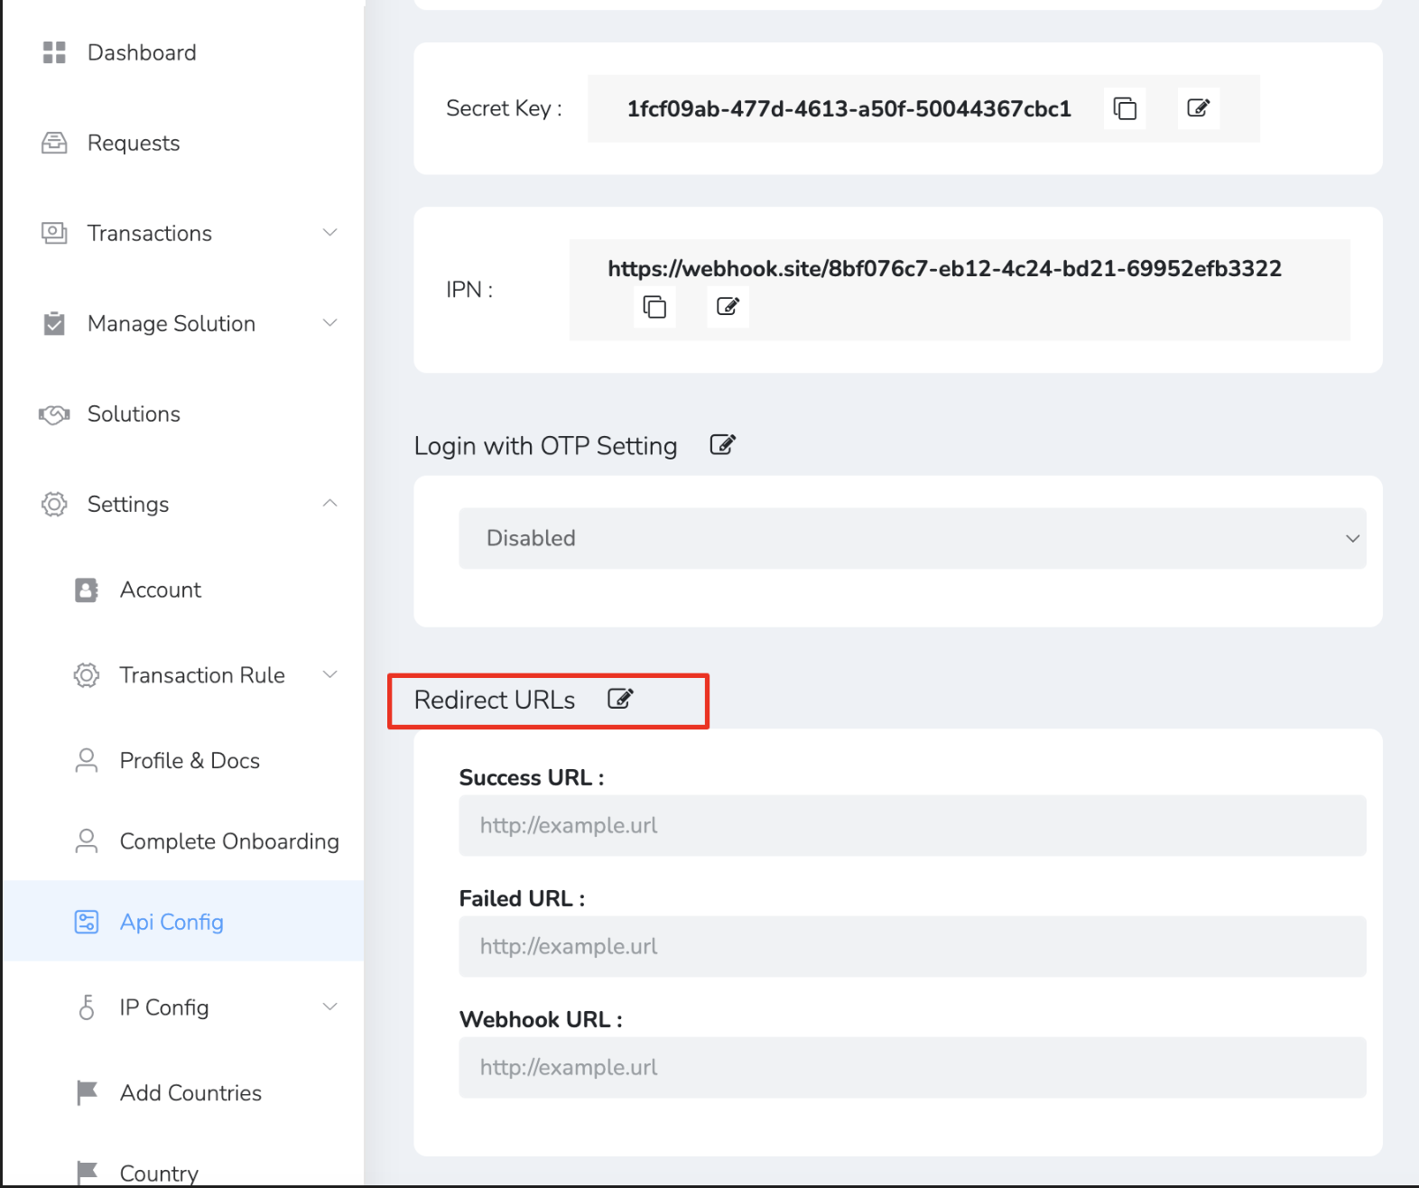Screen dimensions: 1419x1188
Task: Open the Disabled OTP dropdown
Action: pyautogui.click(x=912, y=538)
